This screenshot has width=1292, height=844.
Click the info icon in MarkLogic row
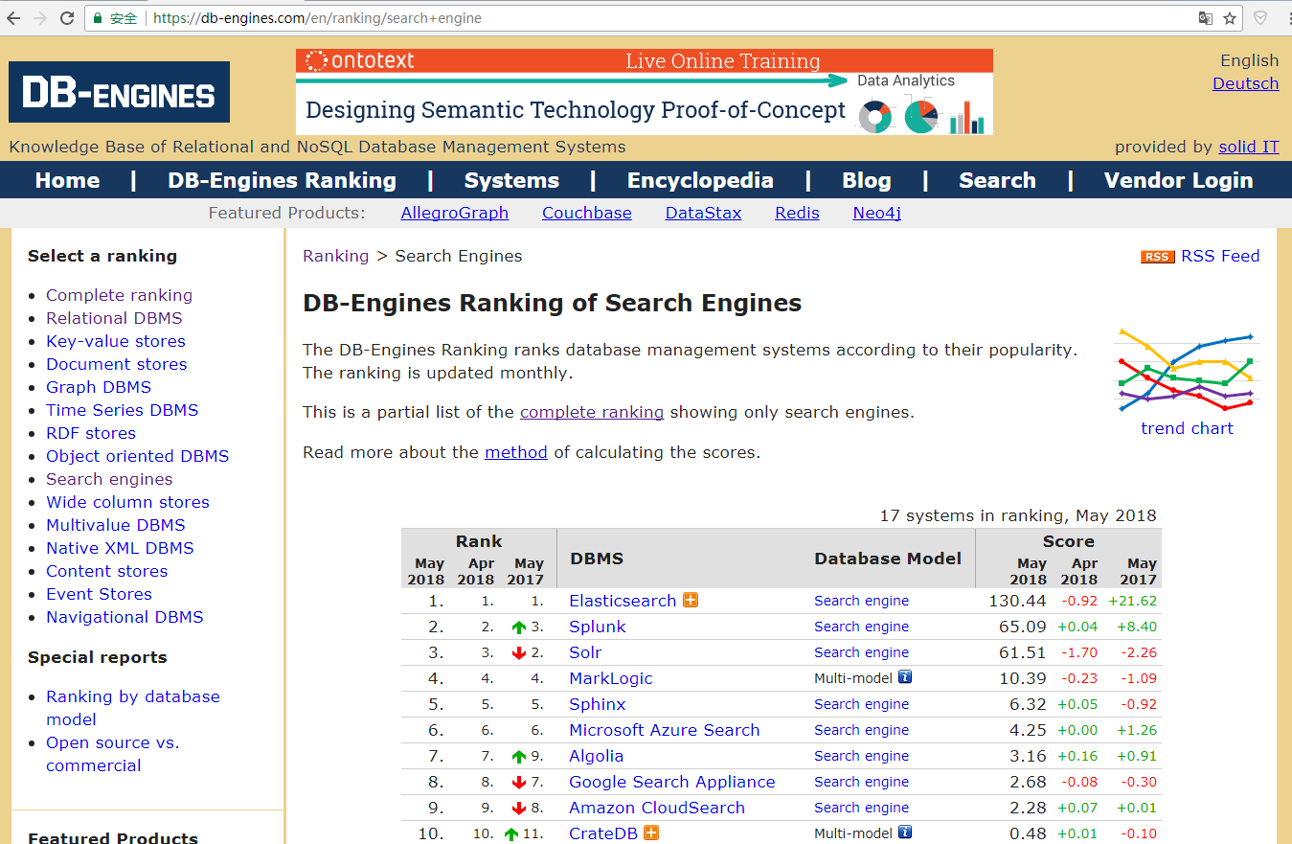tap(905, 677)
